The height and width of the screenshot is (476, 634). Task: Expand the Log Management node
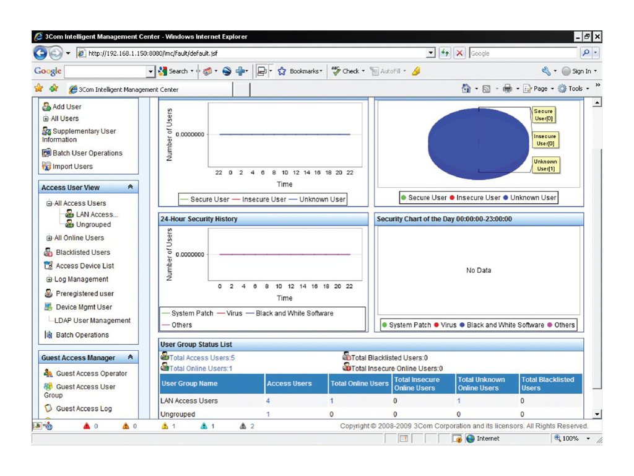pos(51,280)
